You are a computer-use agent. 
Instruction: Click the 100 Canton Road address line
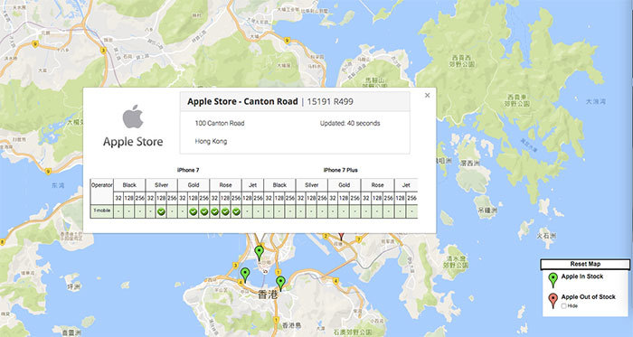[x=220, y=124]
